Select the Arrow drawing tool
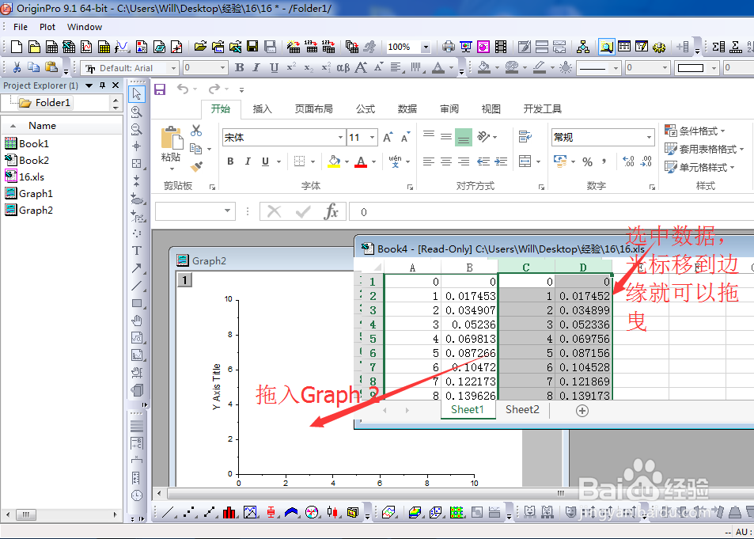The height and width of the screenshot is (539, 754). [137, 268]
